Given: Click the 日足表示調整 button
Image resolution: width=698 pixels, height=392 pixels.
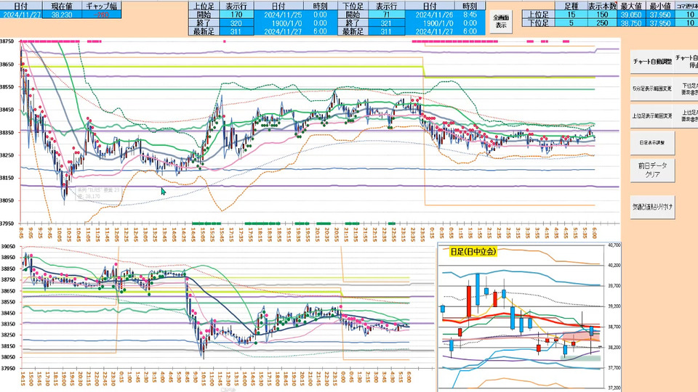Looking at the screenshot, I should point(652,143).
